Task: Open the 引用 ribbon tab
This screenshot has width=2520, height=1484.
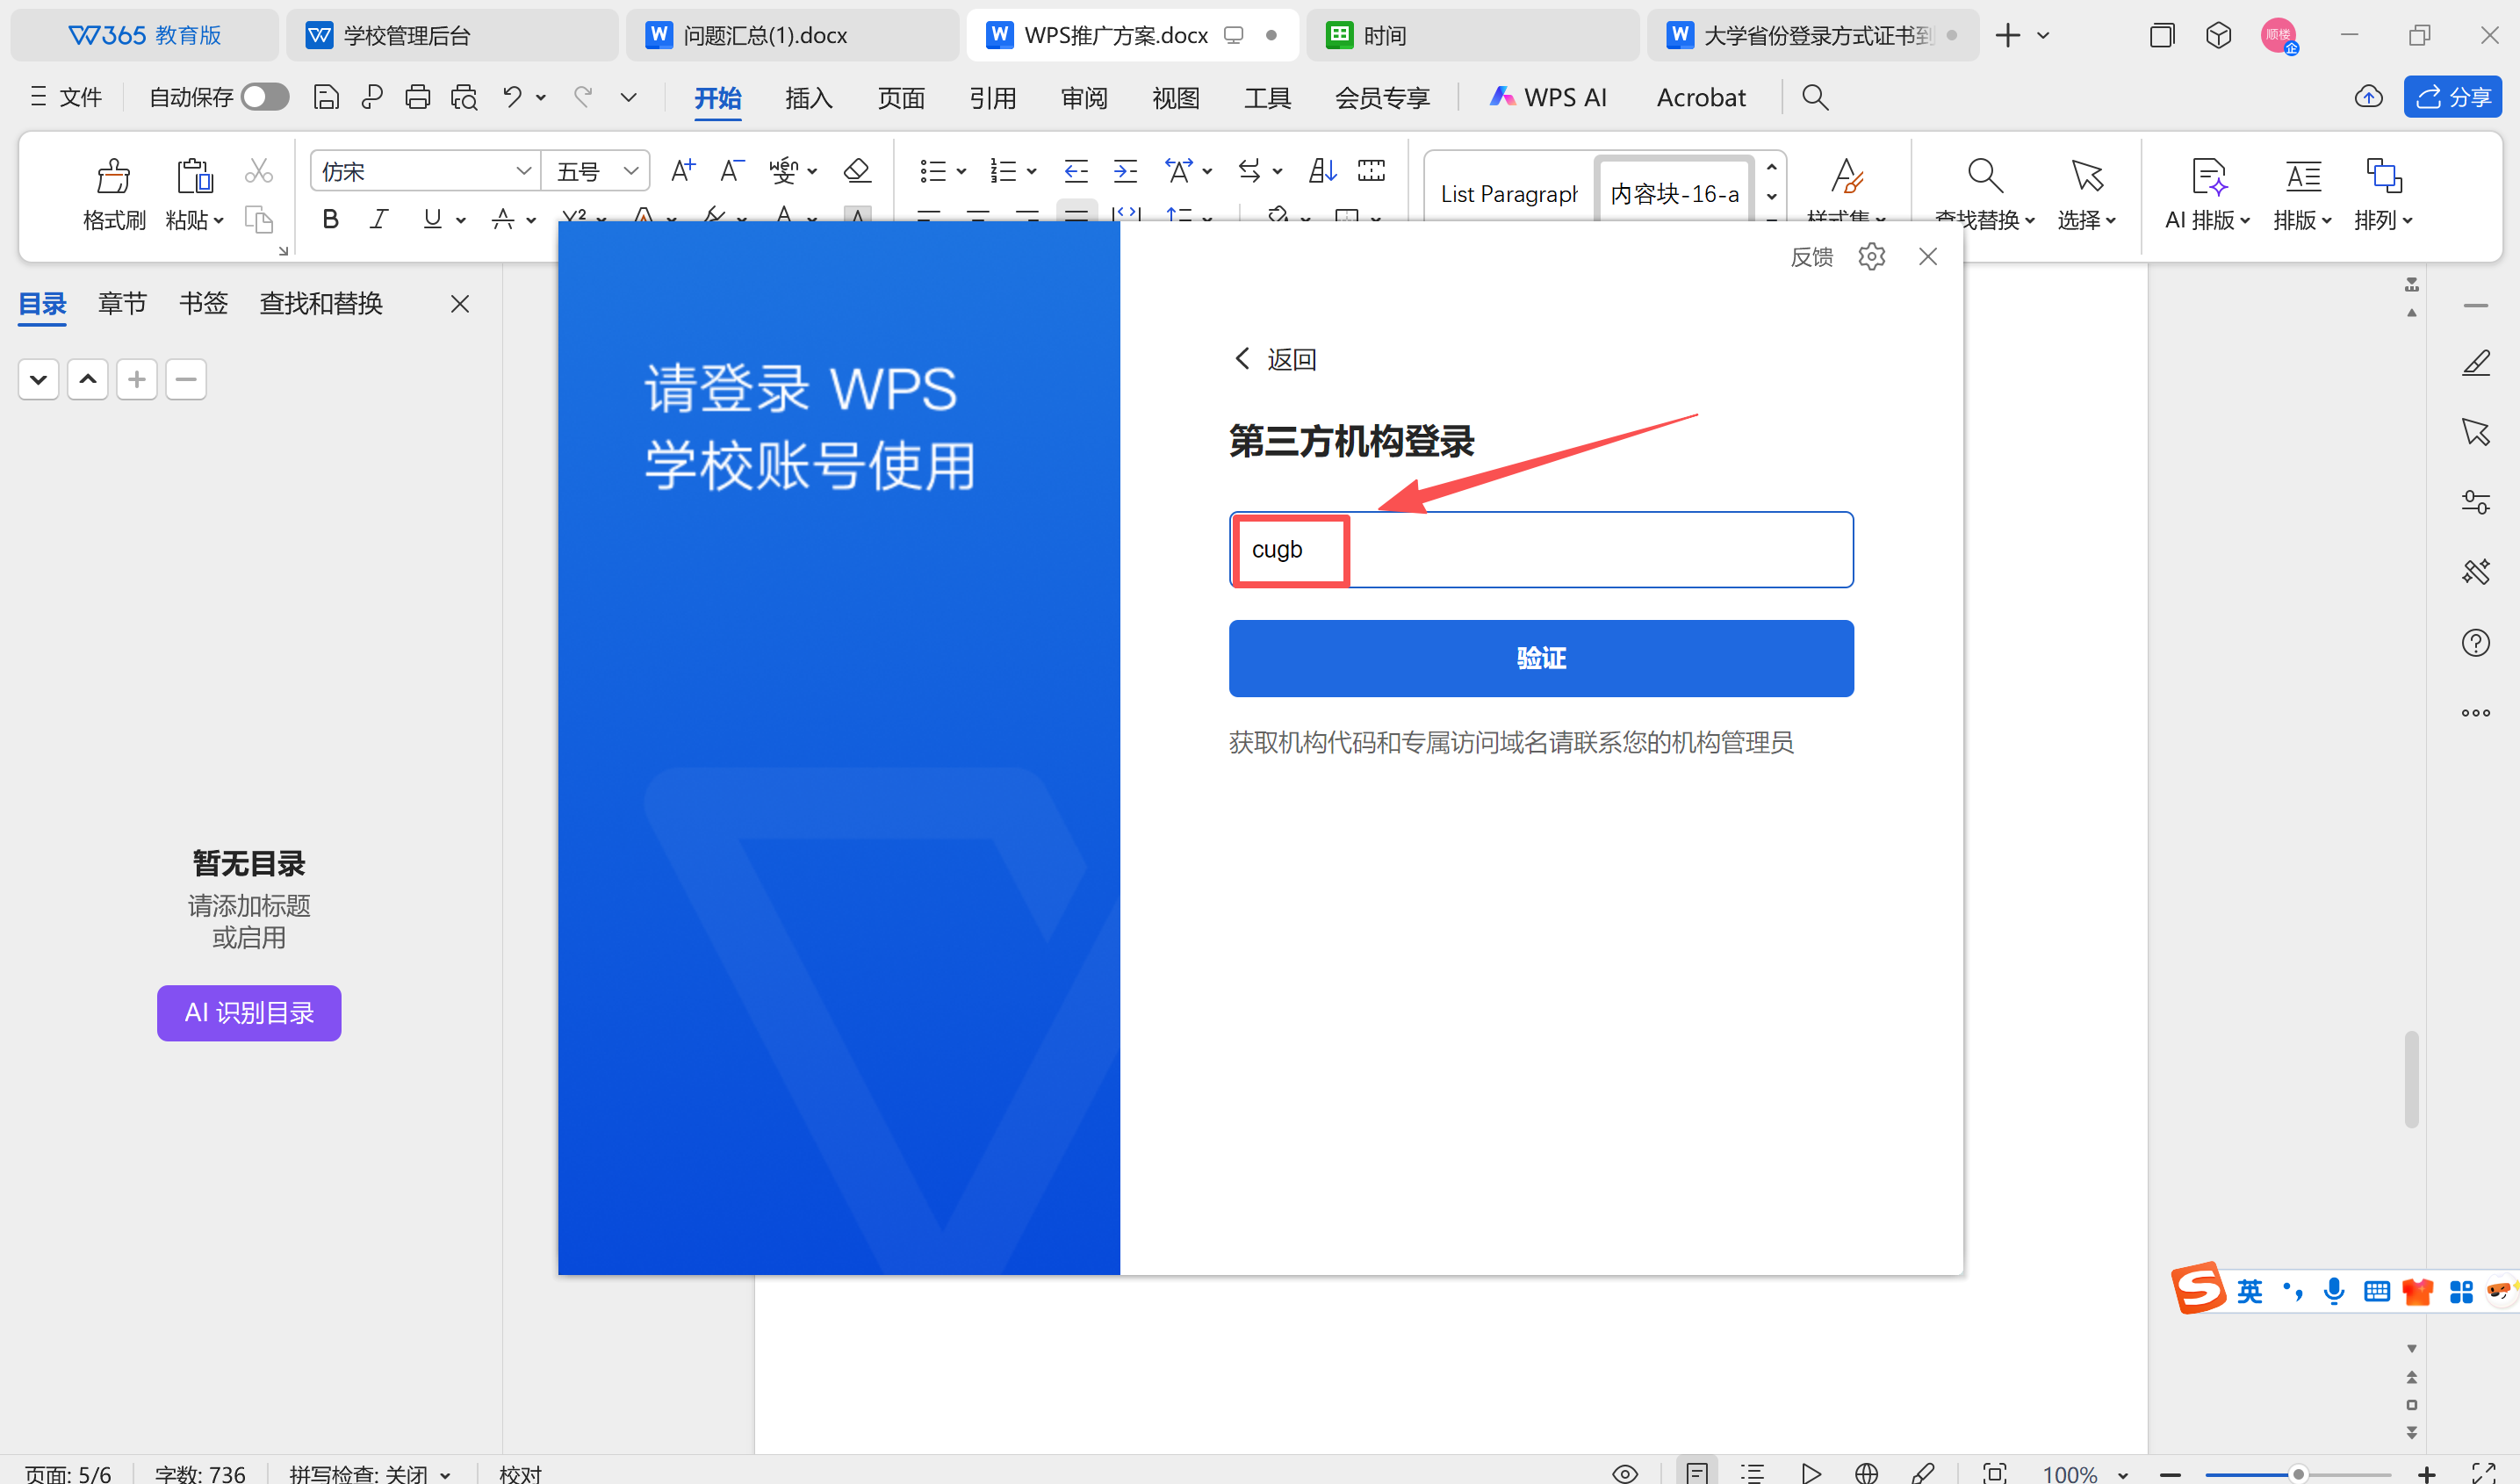Action: [x=993, y=97]
